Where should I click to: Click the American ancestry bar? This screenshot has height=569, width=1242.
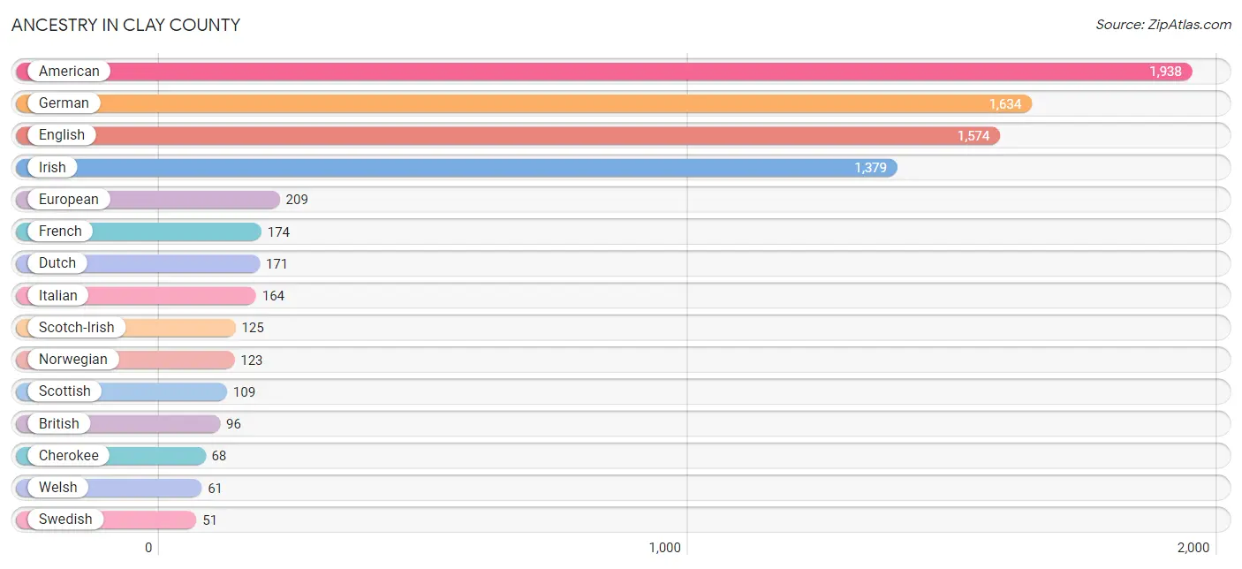604,72
